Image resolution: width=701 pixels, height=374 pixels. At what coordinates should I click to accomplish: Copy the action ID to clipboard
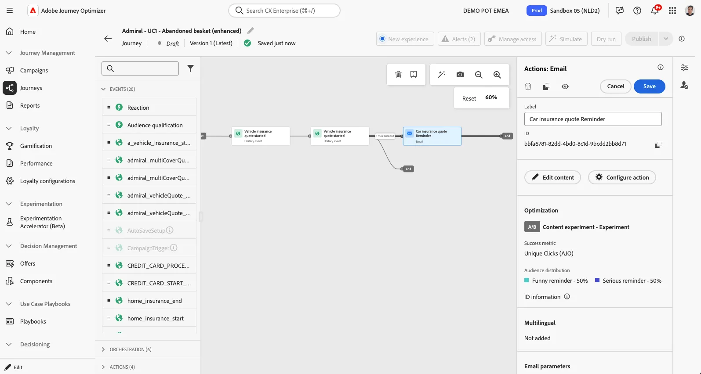coord(658,144)
